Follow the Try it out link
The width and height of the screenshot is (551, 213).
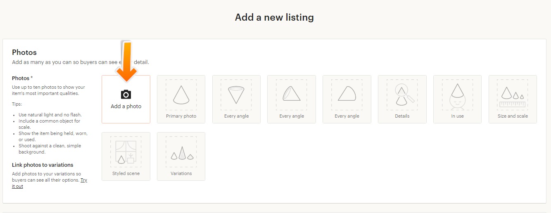click(x=84, y=180)
